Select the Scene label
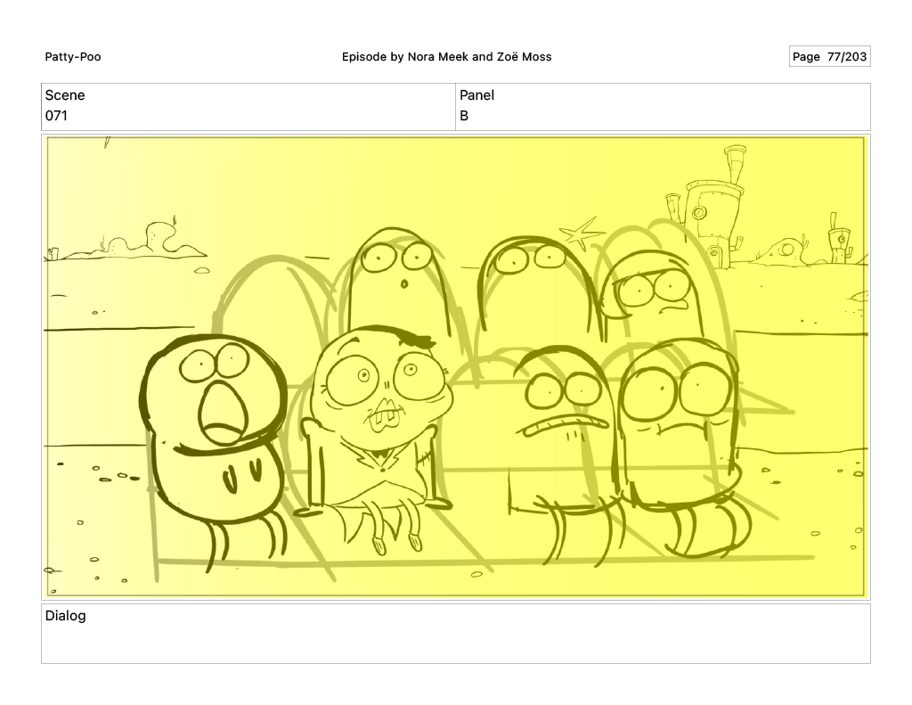This screenshot has width=912, height=705. pyautogui.click(x=65, y=95)
